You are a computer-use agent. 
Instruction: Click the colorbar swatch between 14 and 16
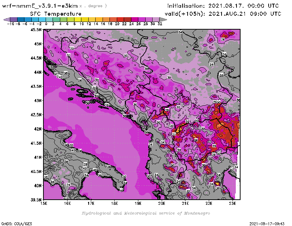(99, 19)
